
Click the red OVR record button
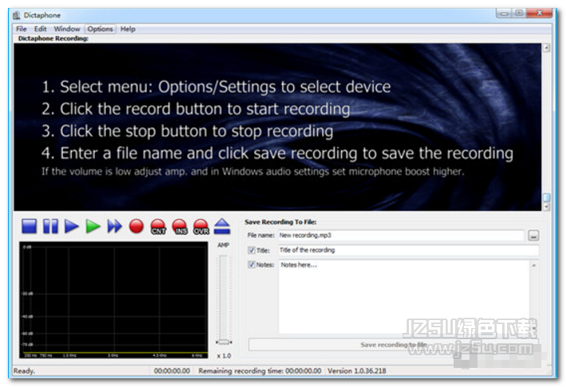pos(201,227)
